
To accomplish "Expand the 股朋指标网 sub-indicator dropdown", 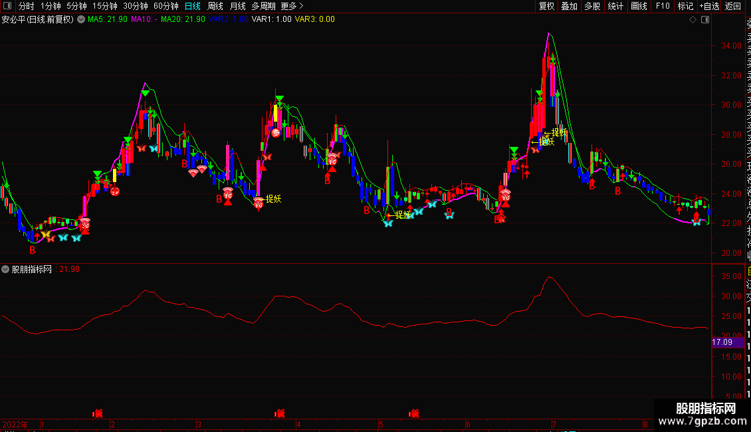I will [6, 269].
